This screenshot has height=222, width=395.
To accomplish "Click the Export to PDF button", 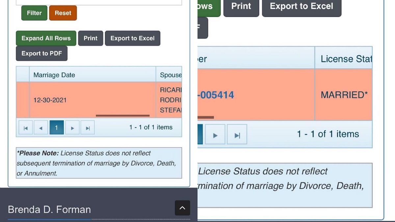I will click(x=41, y=53).
